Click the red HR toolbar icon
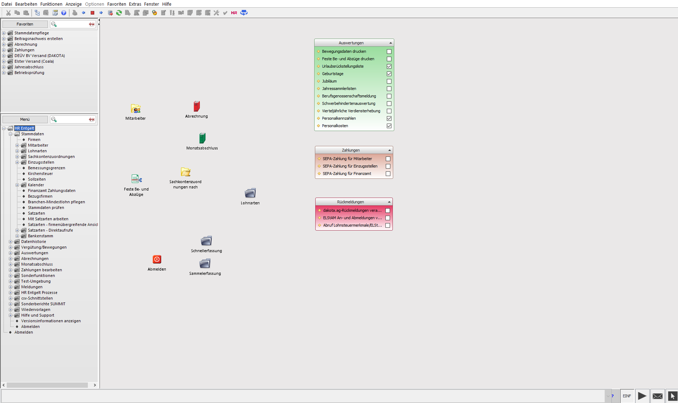This screenshot has width=678, height=403. 234,13
